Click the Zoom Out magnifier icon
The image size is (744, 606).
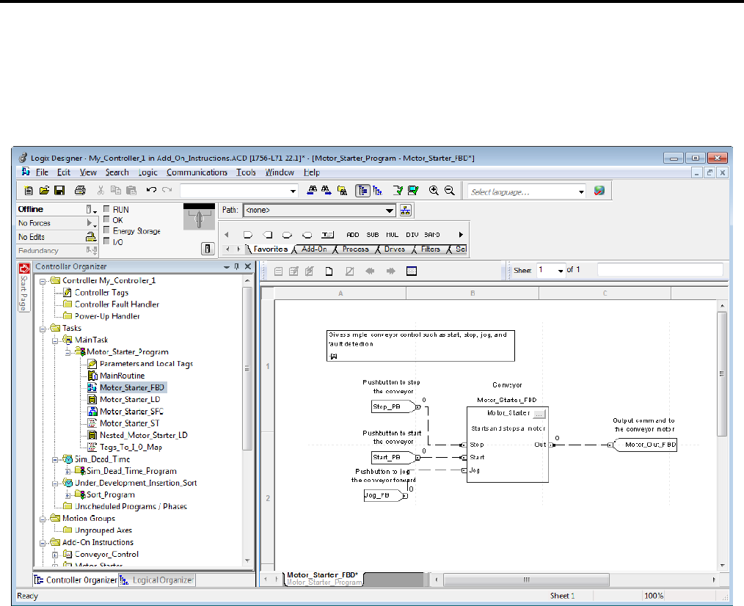(449, 191)
